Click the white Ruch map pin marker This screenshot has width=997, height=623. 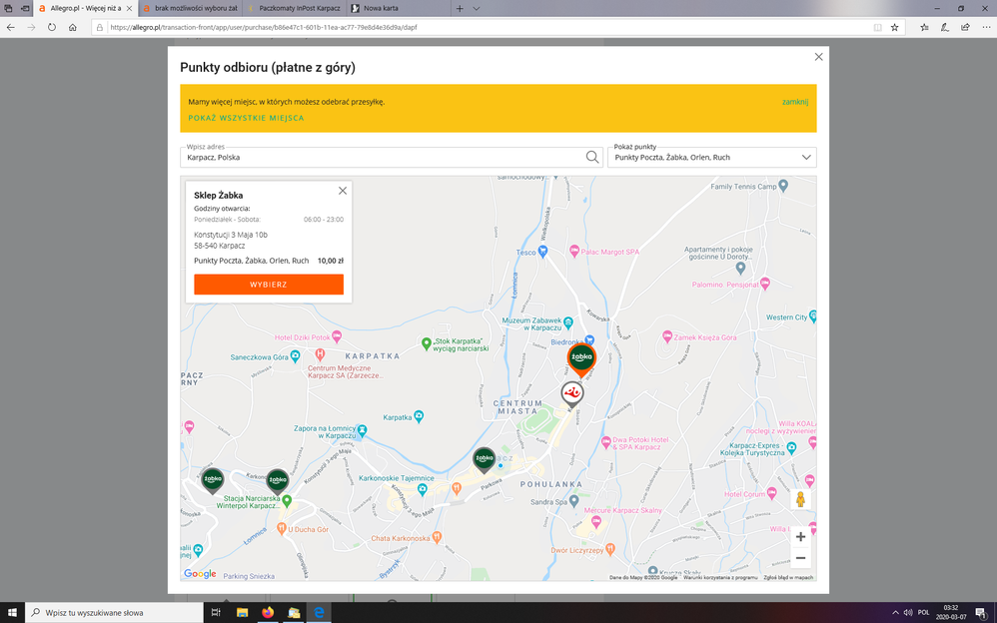coord(571,393)
